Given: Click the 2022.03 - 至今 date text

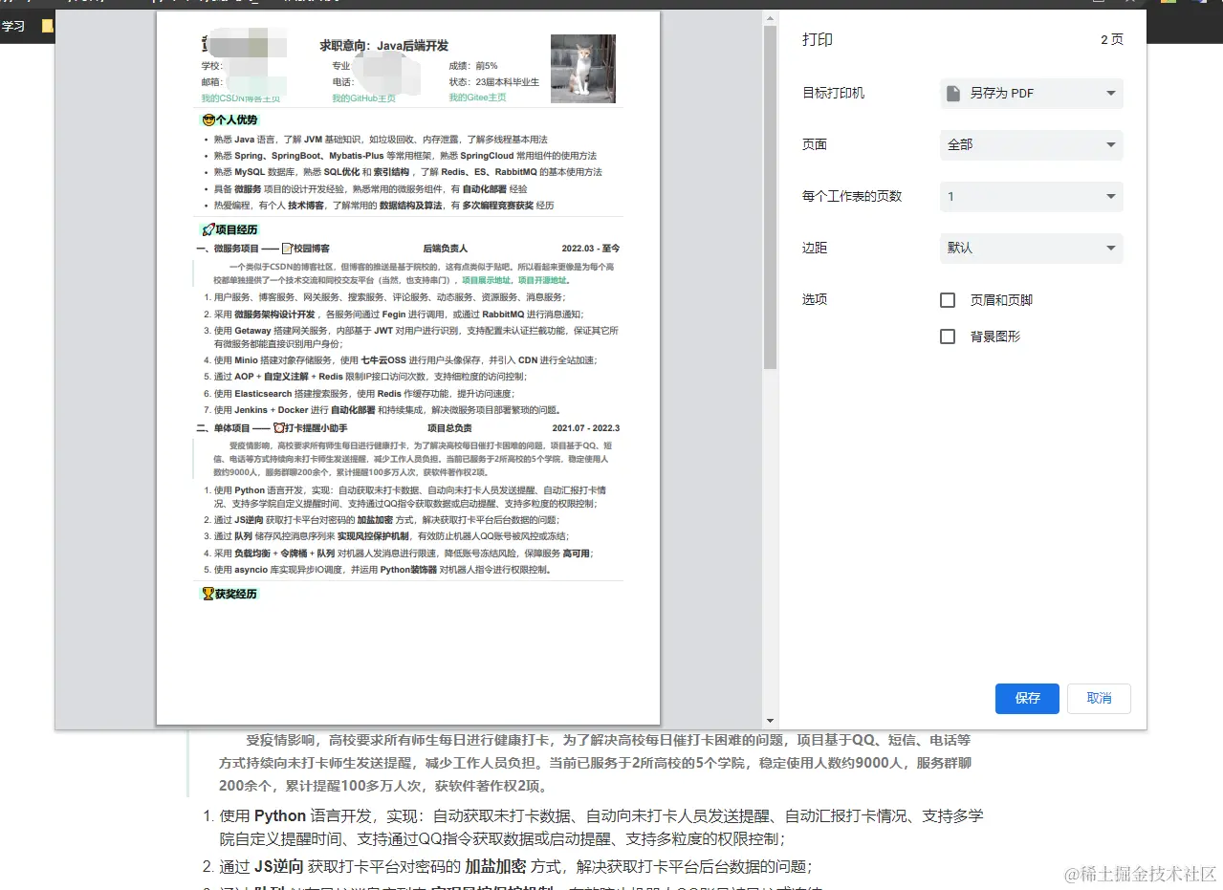Looking at the screenshot, I should (x=590, y=249).
